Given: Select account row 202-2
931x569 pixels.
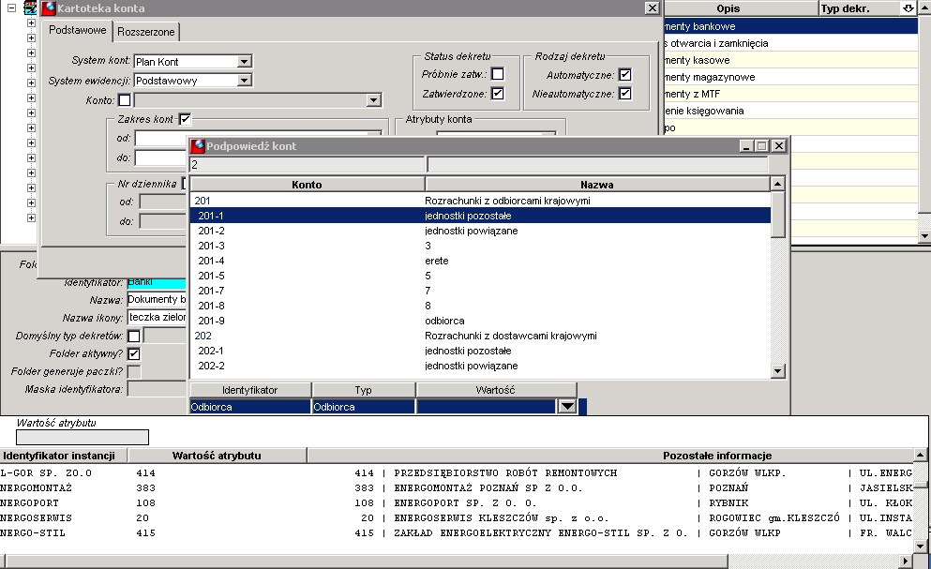Looking at the screenshot, I should 480,366.
